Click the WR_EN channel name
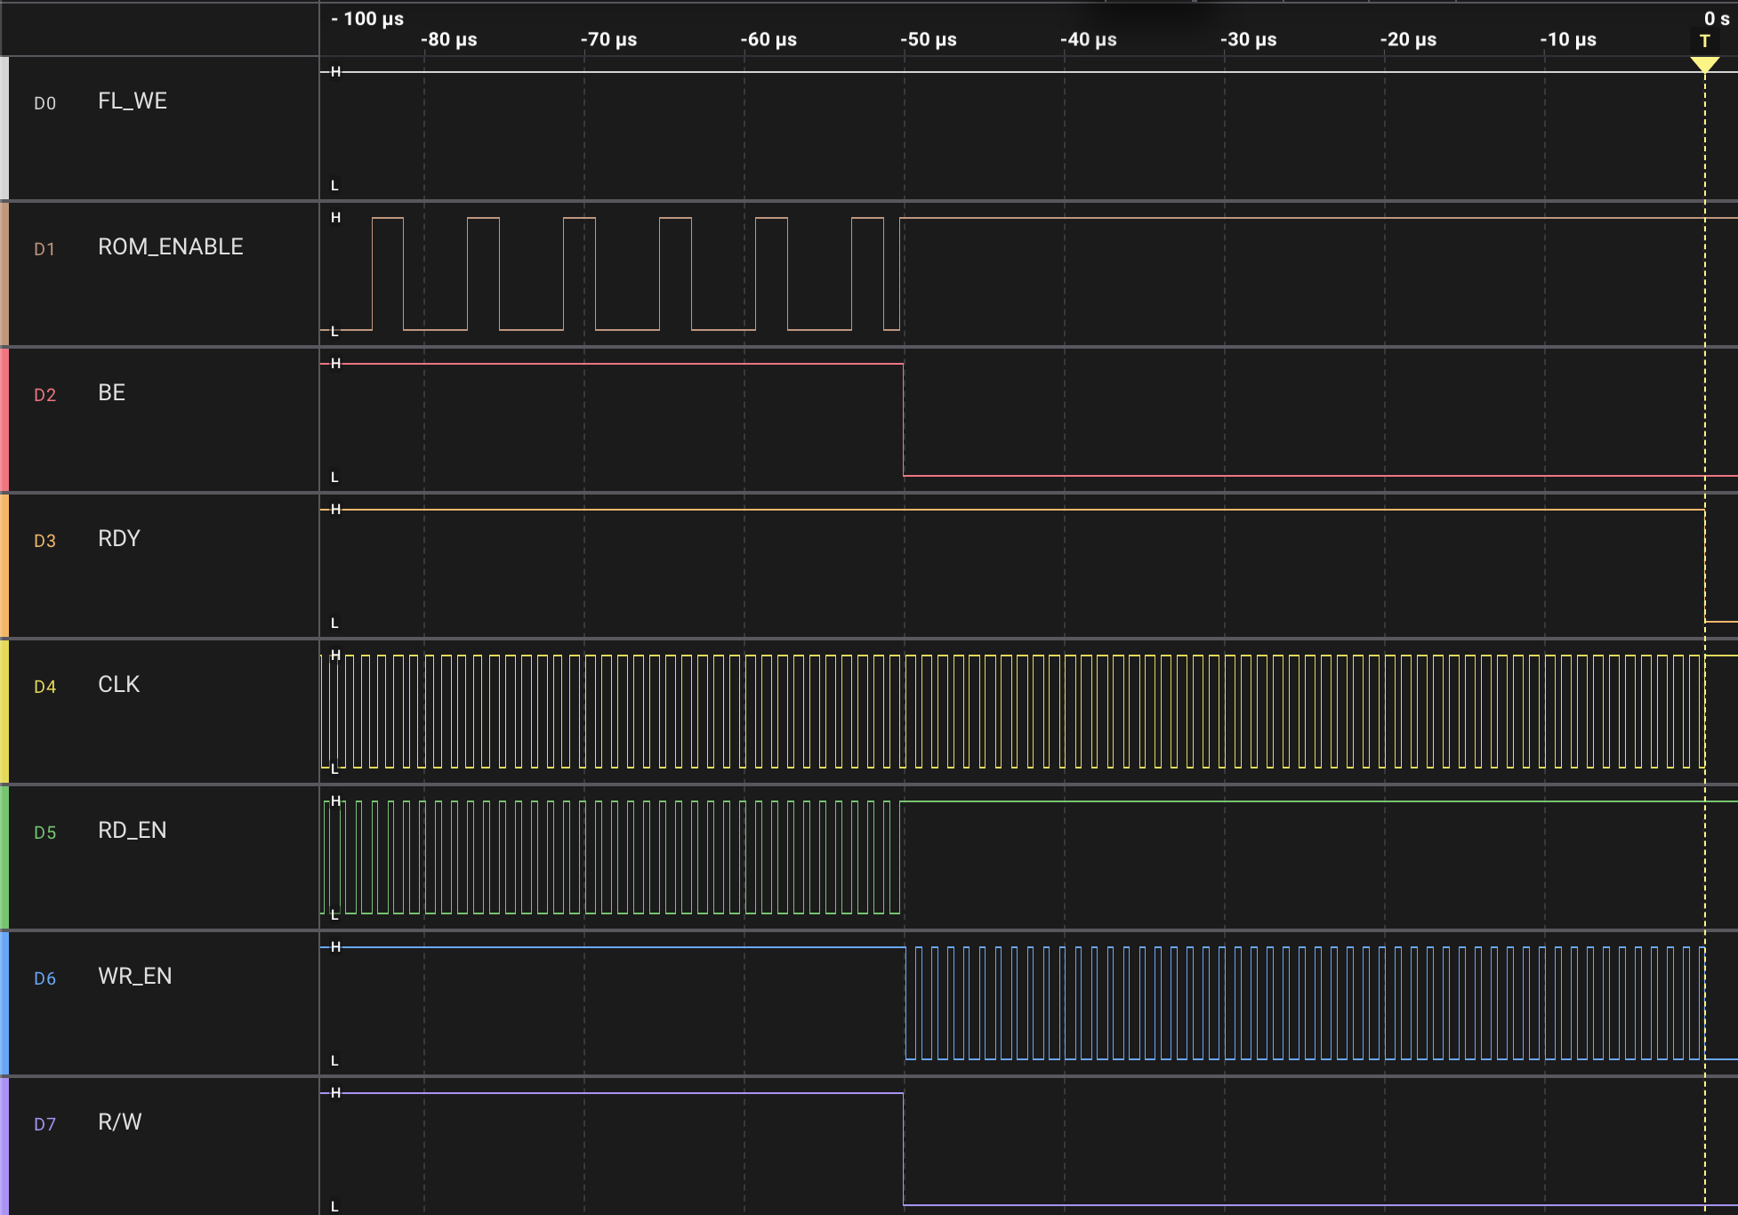The width and height of the screenshot is (1738, 1215). tap(134, 977)
